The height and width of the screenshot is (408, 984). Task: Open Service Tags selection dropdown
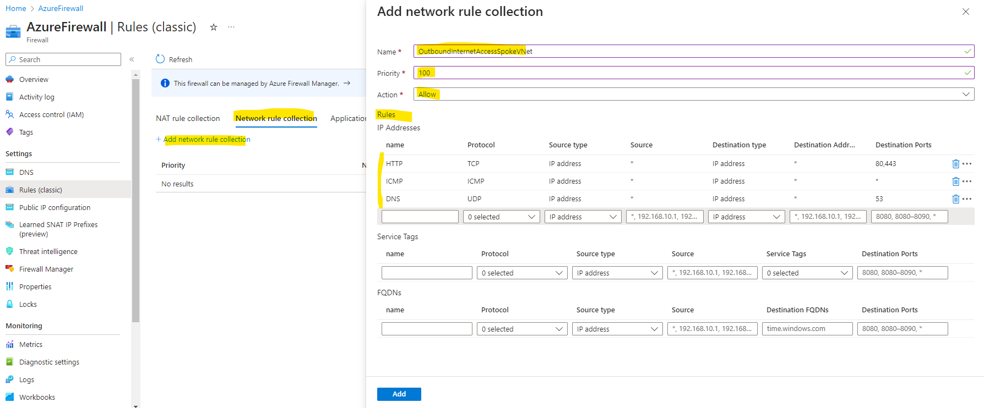pos(807,273)
